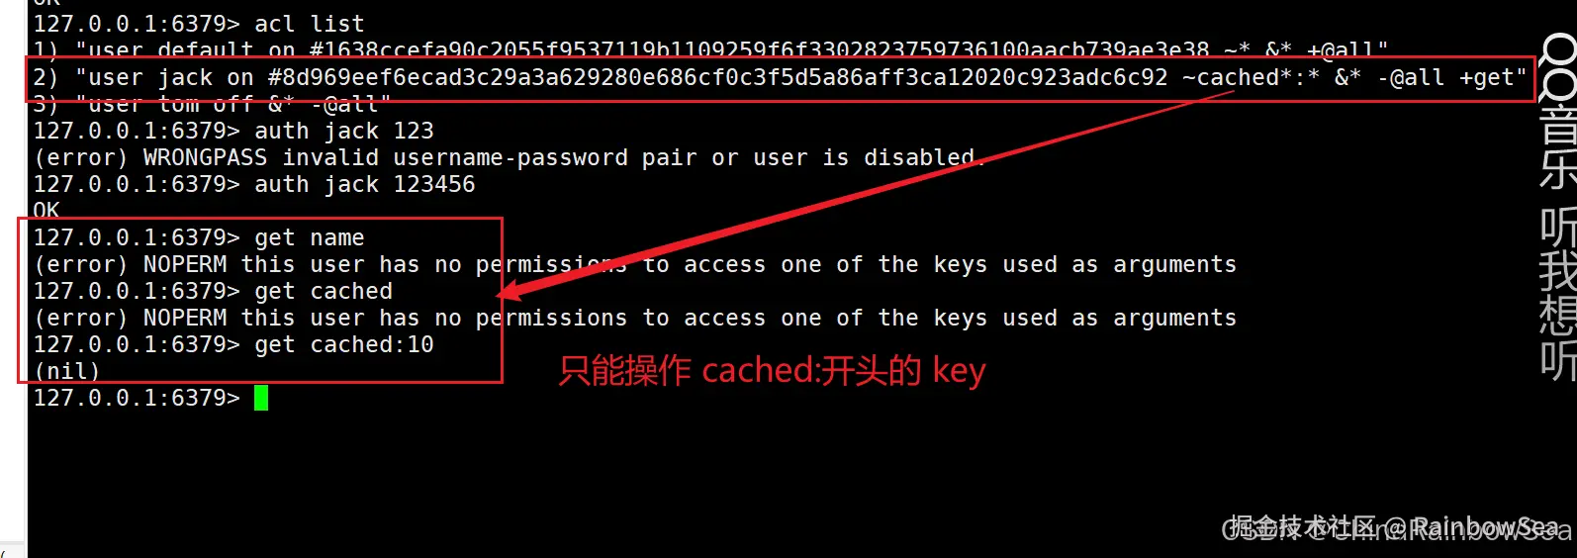
Task: Click the 'get cached:10' command line
Action: [x=233, y=344]
